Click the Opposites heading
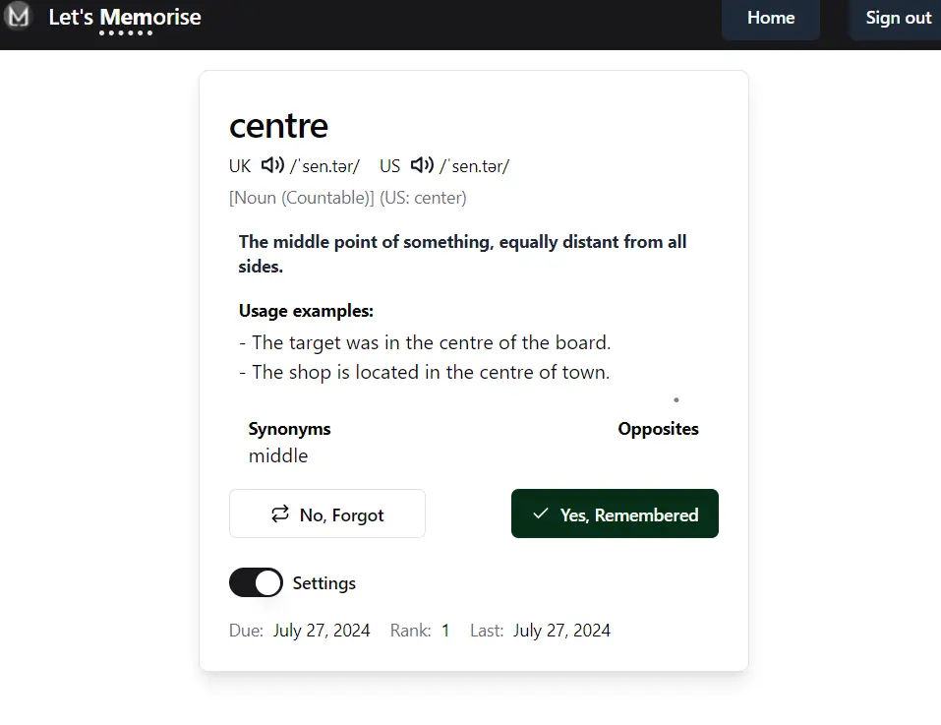Viewport: 941px width, 725px height. pos(658,429)
